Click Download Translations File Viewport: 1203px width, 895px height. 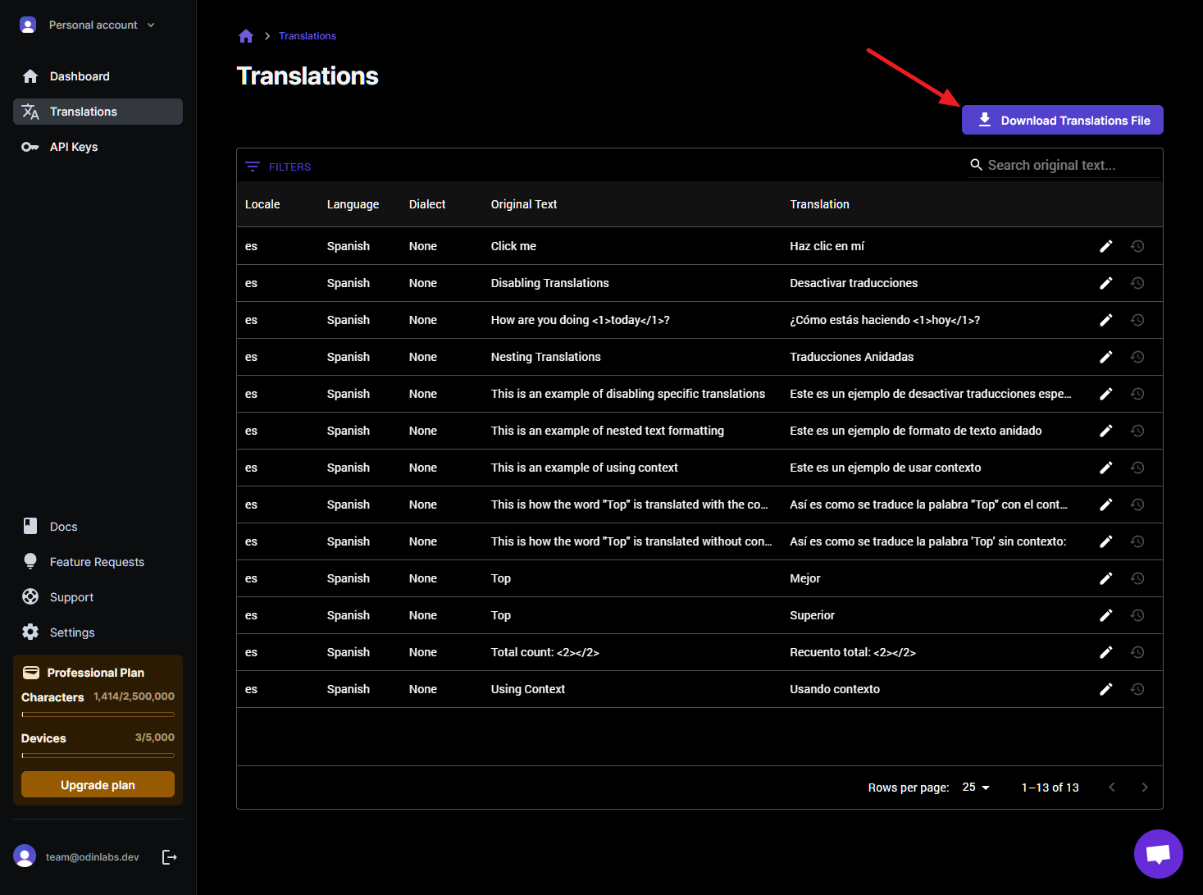(1062, 120)
